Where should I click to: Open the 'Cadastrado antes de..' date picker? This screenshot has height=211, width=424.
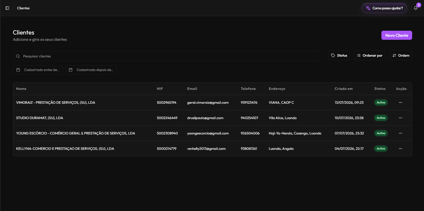pos(38,70)
